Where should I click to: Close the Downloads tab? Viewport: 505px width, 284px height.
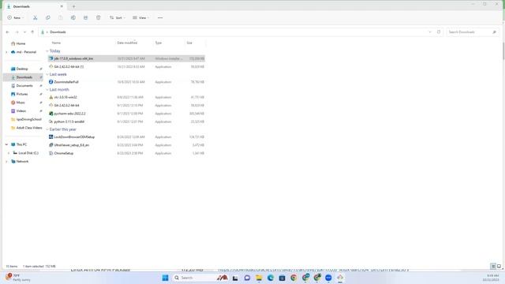click(x=62, y=6)
